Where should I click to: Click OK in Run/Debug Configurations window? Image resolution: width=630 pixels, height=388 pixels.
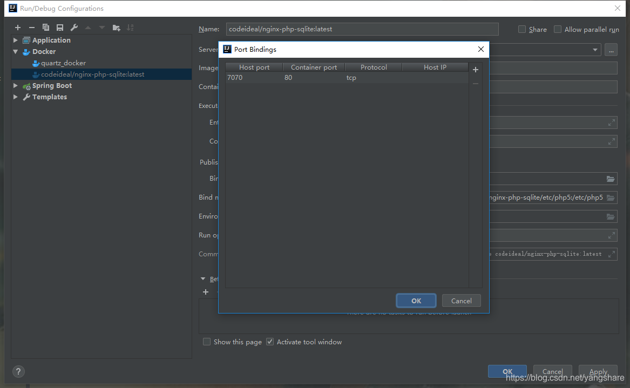pos(507,371)
